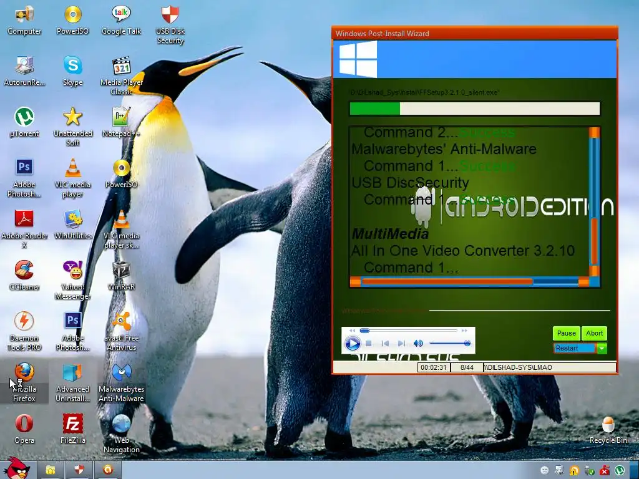
Task: Click the µTorrent tray icon
Action: [x=620, y=470]
